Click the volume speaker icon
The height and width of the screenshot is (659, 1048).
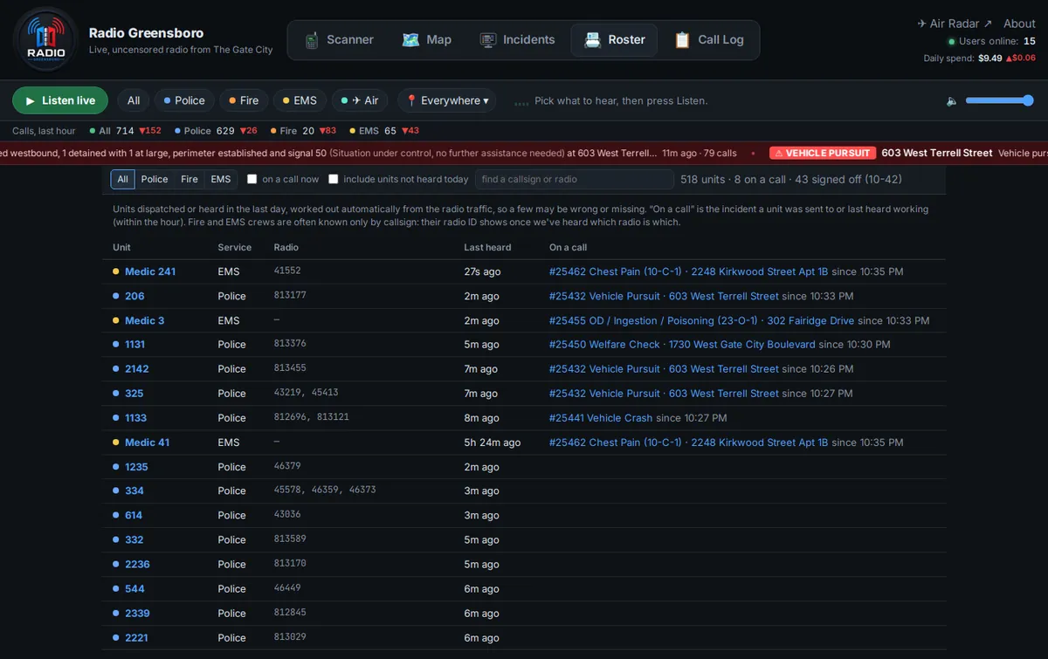952,101
